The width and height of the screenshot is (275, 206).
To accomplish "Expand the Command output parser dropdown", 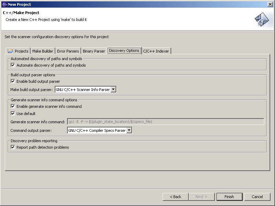I will (x=129, y=130).
